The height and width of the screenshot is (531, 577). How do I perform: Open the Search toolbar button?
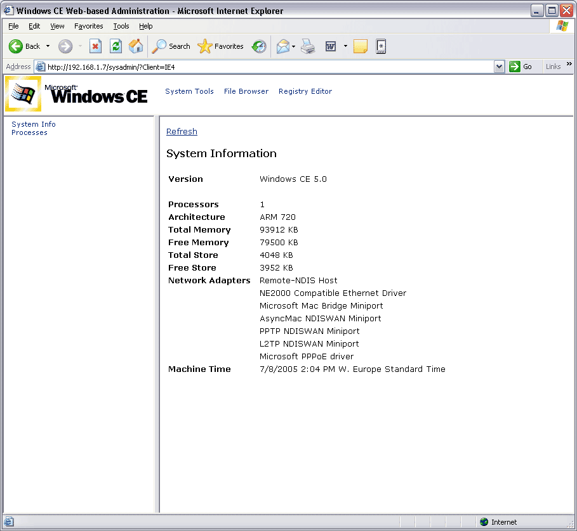pos(171,46)
